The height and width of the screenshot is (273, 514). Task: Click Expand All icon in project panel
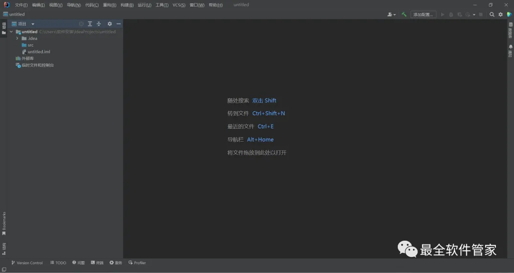[90, 24]
